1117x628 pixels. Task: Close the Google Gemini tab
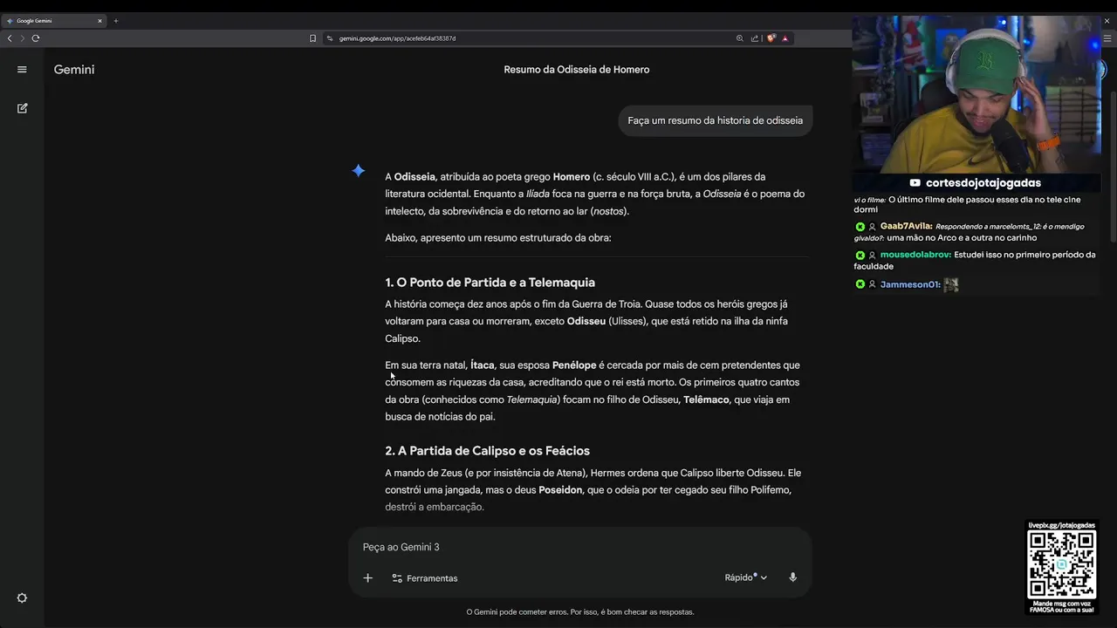[x=99, y=20]
